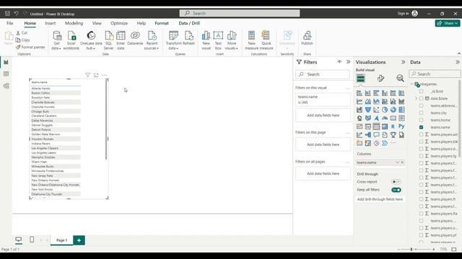The image size is (462, 259).
Task: Enable focus mode on the table visual
Action: (96, 75)
